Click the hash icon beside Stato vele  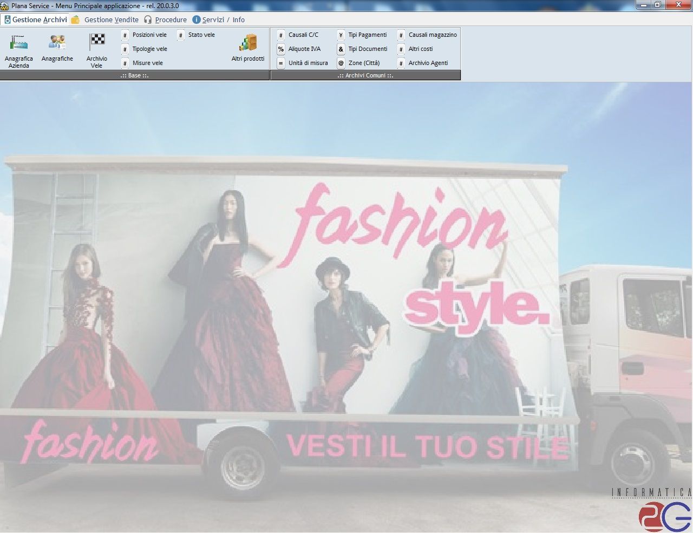point(181,35)
